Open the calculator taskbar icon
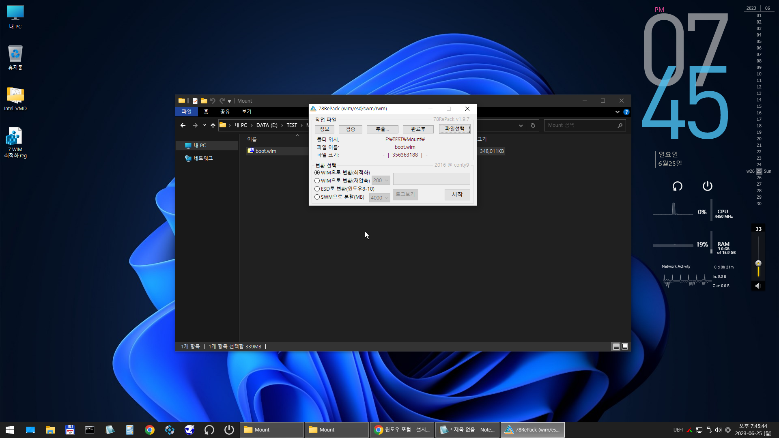 pos(130,430)
